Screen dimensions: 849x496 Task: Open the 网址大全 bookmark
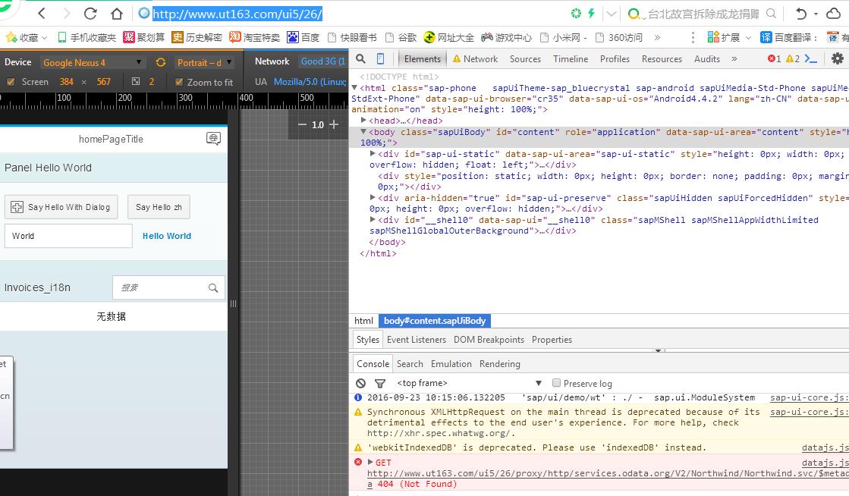(449, 37)
